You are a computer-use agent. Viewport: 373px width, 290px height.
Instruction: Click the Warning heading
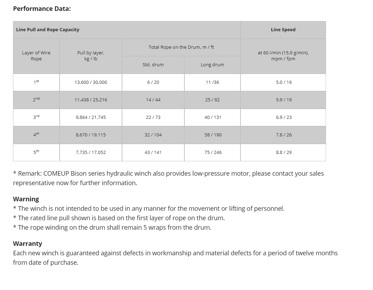[26, 199]
